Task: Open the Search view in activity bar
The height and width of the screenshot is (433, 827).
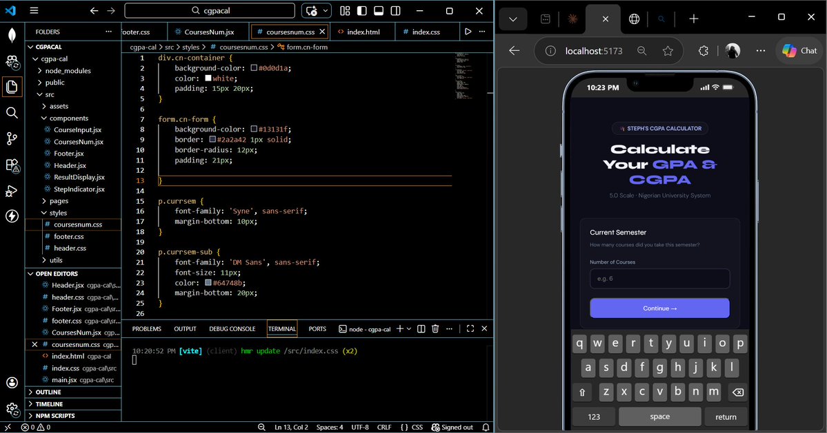Action: point(12,113)
